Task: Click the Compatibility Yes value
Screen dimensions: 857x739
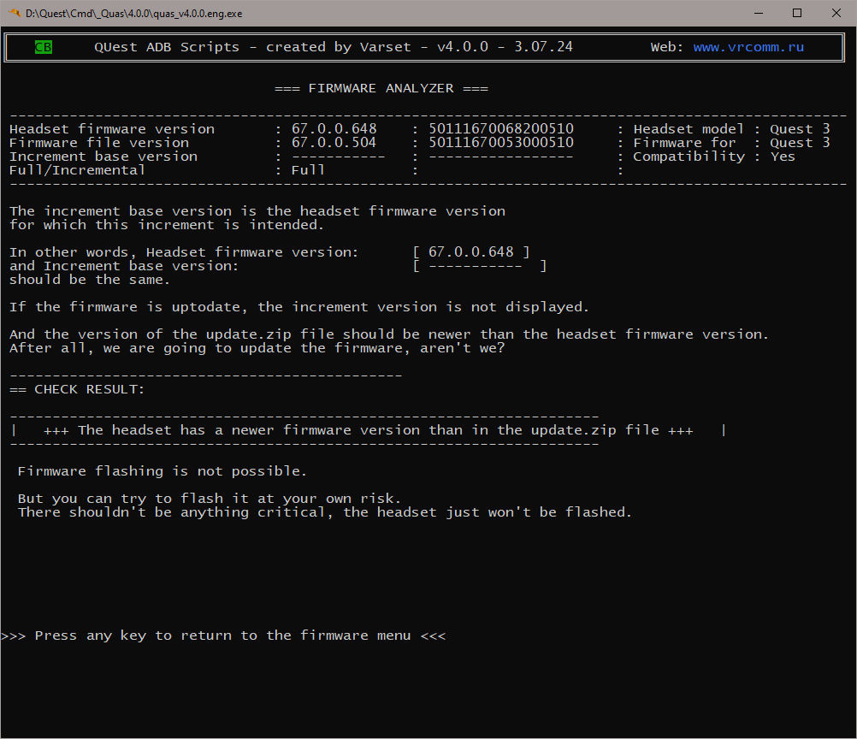Action: coord(783,157)
